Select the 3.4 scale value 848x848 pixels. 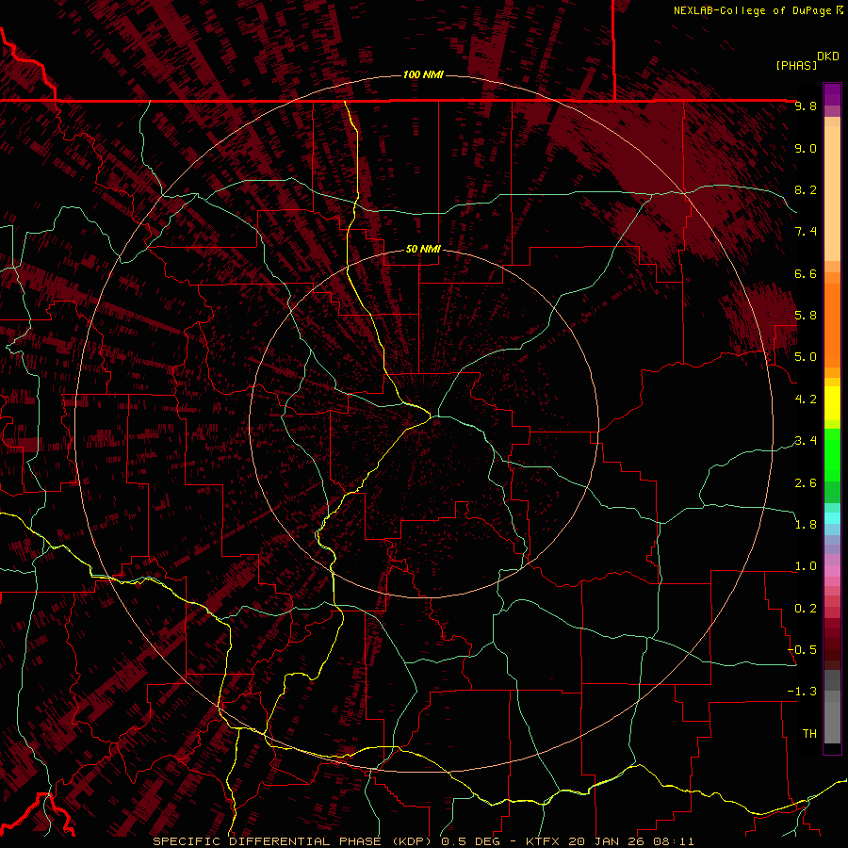click(x=806, y=441)
